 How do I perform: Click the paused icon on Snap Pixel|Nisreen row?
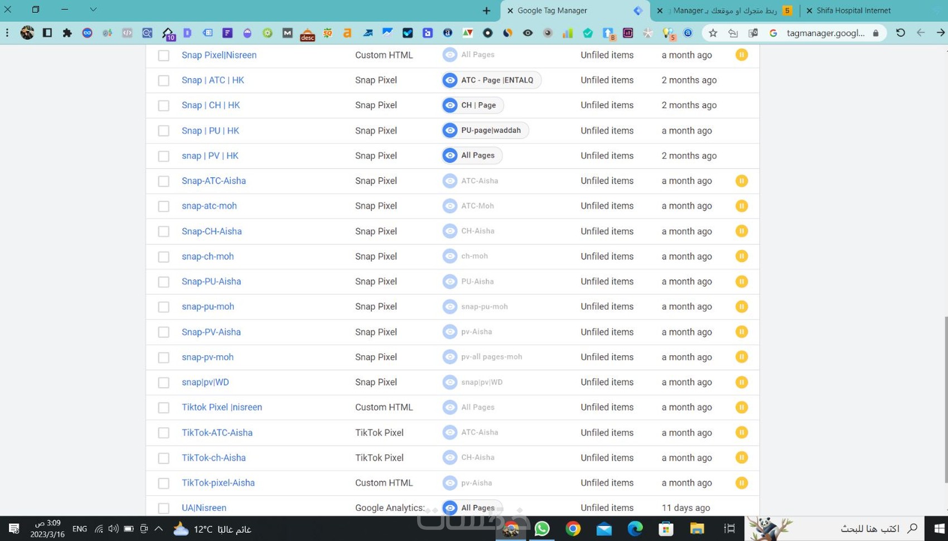[x=742, y=55]
